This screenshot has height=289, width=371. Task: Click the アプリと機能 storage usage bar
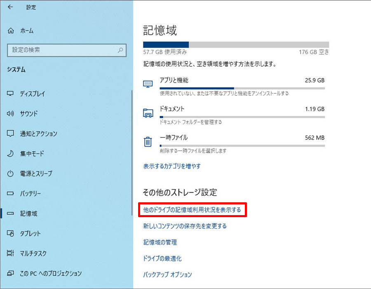(x=242, y=88)
